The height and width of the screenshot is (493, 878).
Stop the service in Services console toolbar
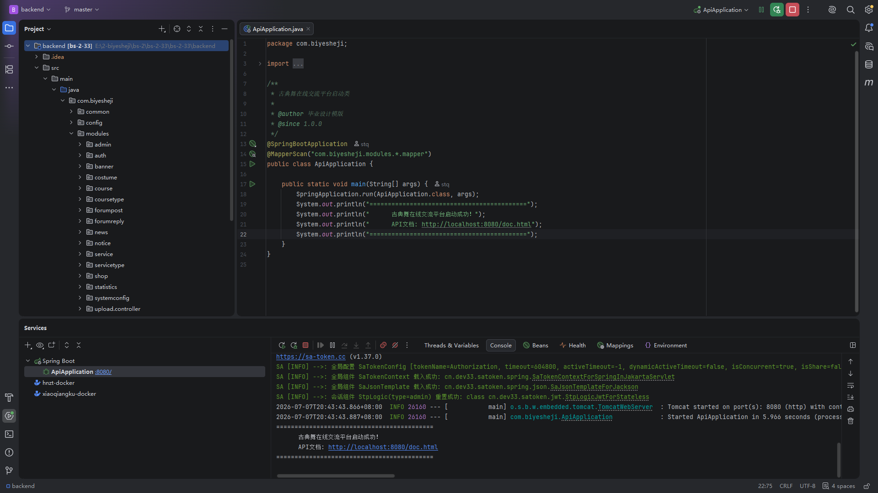pyautogui.click(x=305, y=346)
